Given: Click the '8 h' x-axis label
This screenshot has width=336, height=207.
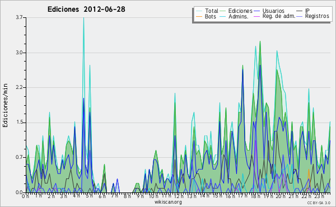Looking at the screenshot, I should pyautogui.click(x=127, y=196).
